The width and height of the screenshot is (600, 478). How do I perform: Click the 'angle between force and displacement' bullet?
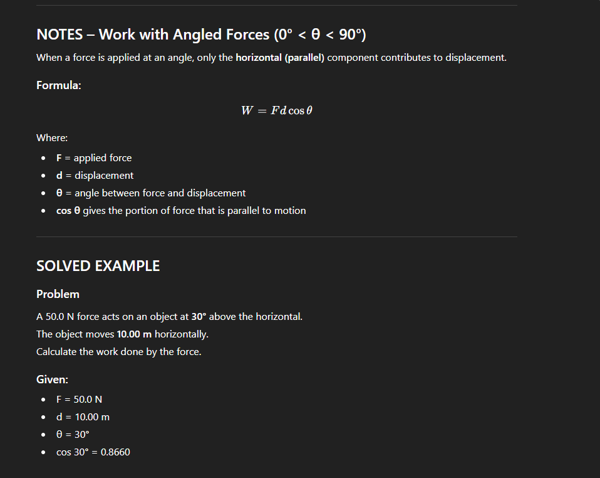coord(151,193)
